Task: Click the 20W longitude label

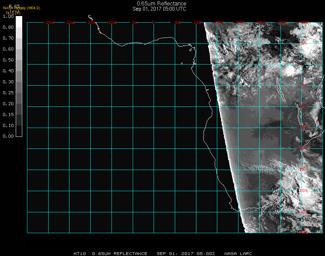Action: click(71, 23)
